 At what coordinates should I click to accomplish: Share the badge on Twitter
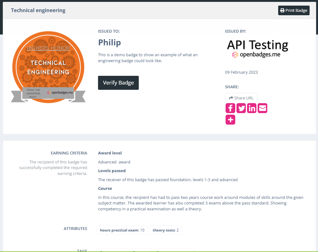(241, 108)
